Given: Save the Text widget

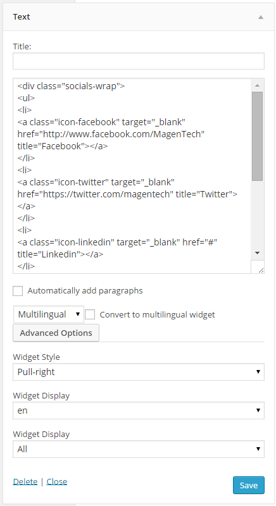Looking at the screenshot, I should pos(249,485).
